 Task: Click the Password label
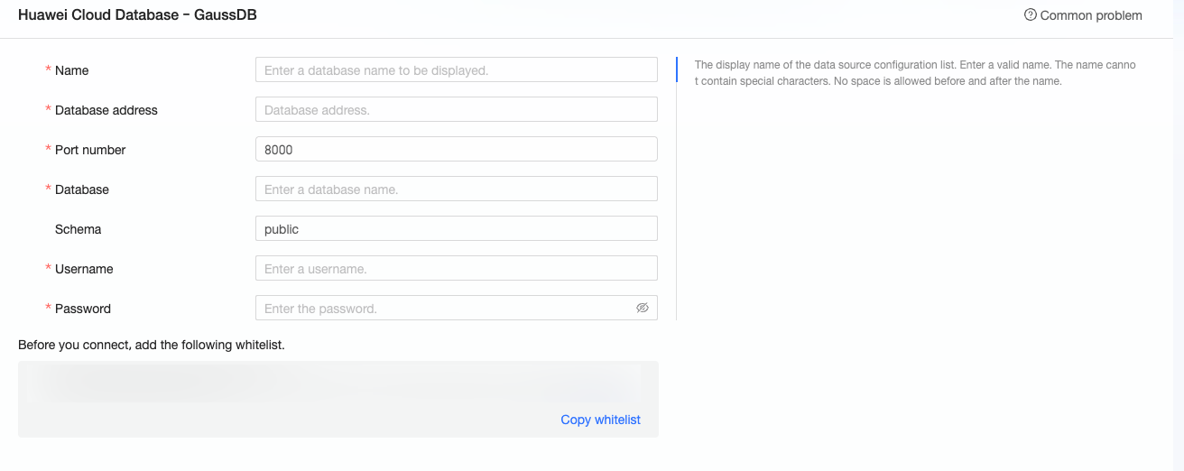82,309
